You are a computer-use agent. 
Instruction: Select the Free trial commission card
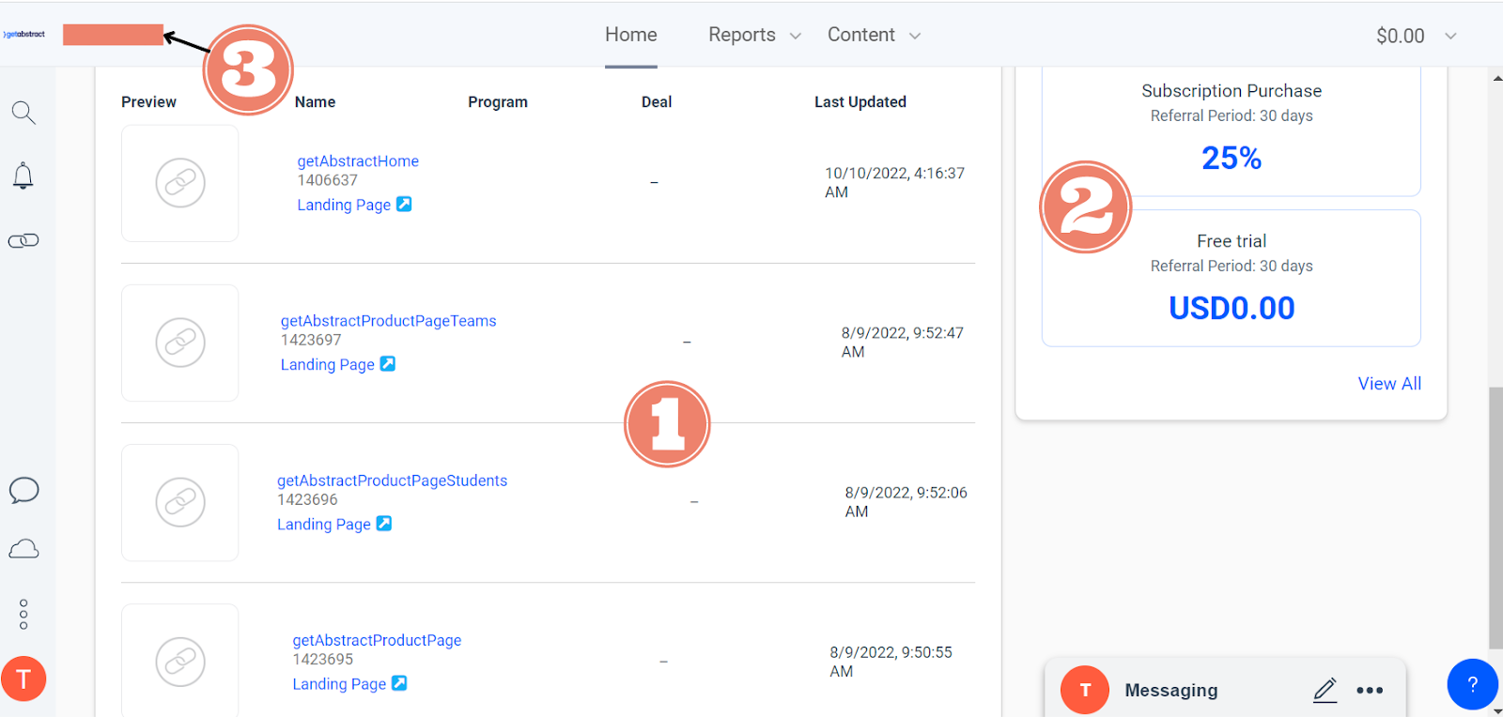1232,278
